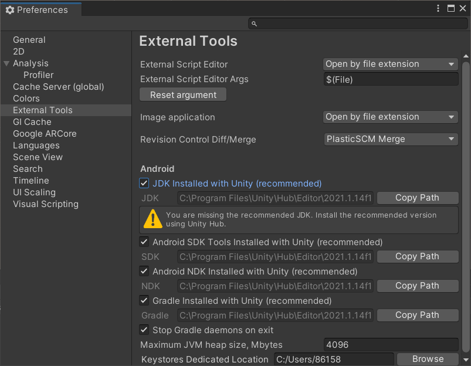The height and width of the screenshot is (366, 471).
Task: Disable Android SDK Tools Installed with Unity
Action: coord(144,242)
